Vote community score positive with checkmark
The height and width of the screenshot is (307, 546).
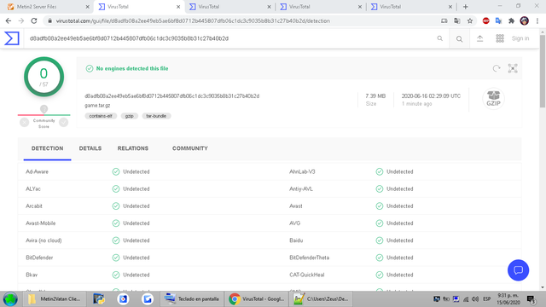(x=64, y=122)
